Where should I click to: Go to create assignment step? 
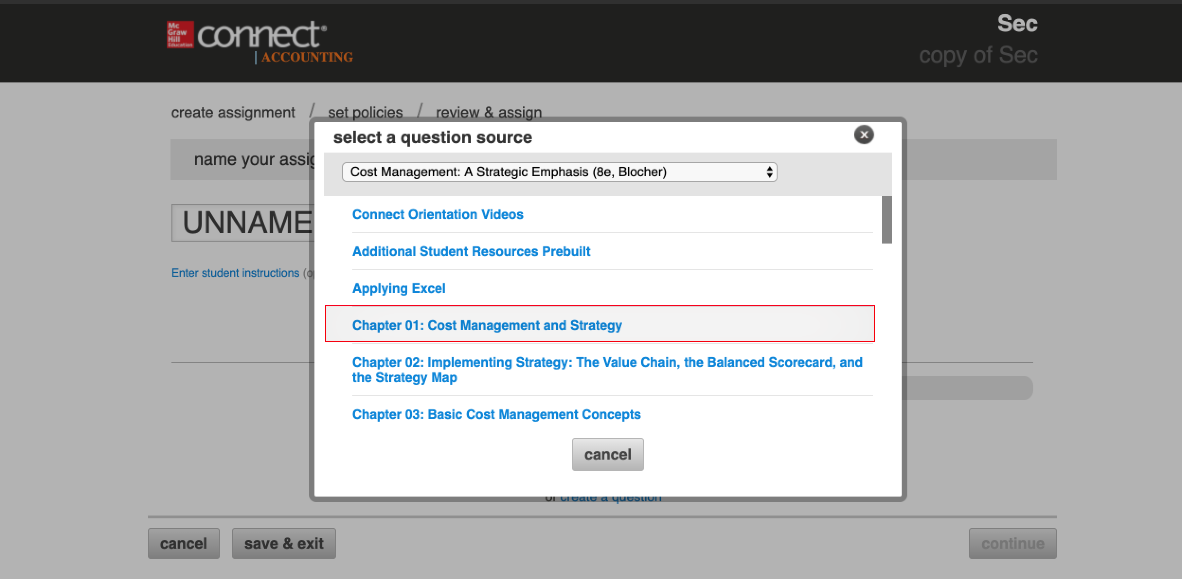tap(233, 113)
